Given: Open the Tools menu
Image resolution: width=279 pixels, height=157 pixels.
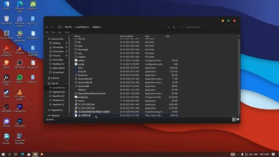Looking at the screenshot, I should [67, 32].
